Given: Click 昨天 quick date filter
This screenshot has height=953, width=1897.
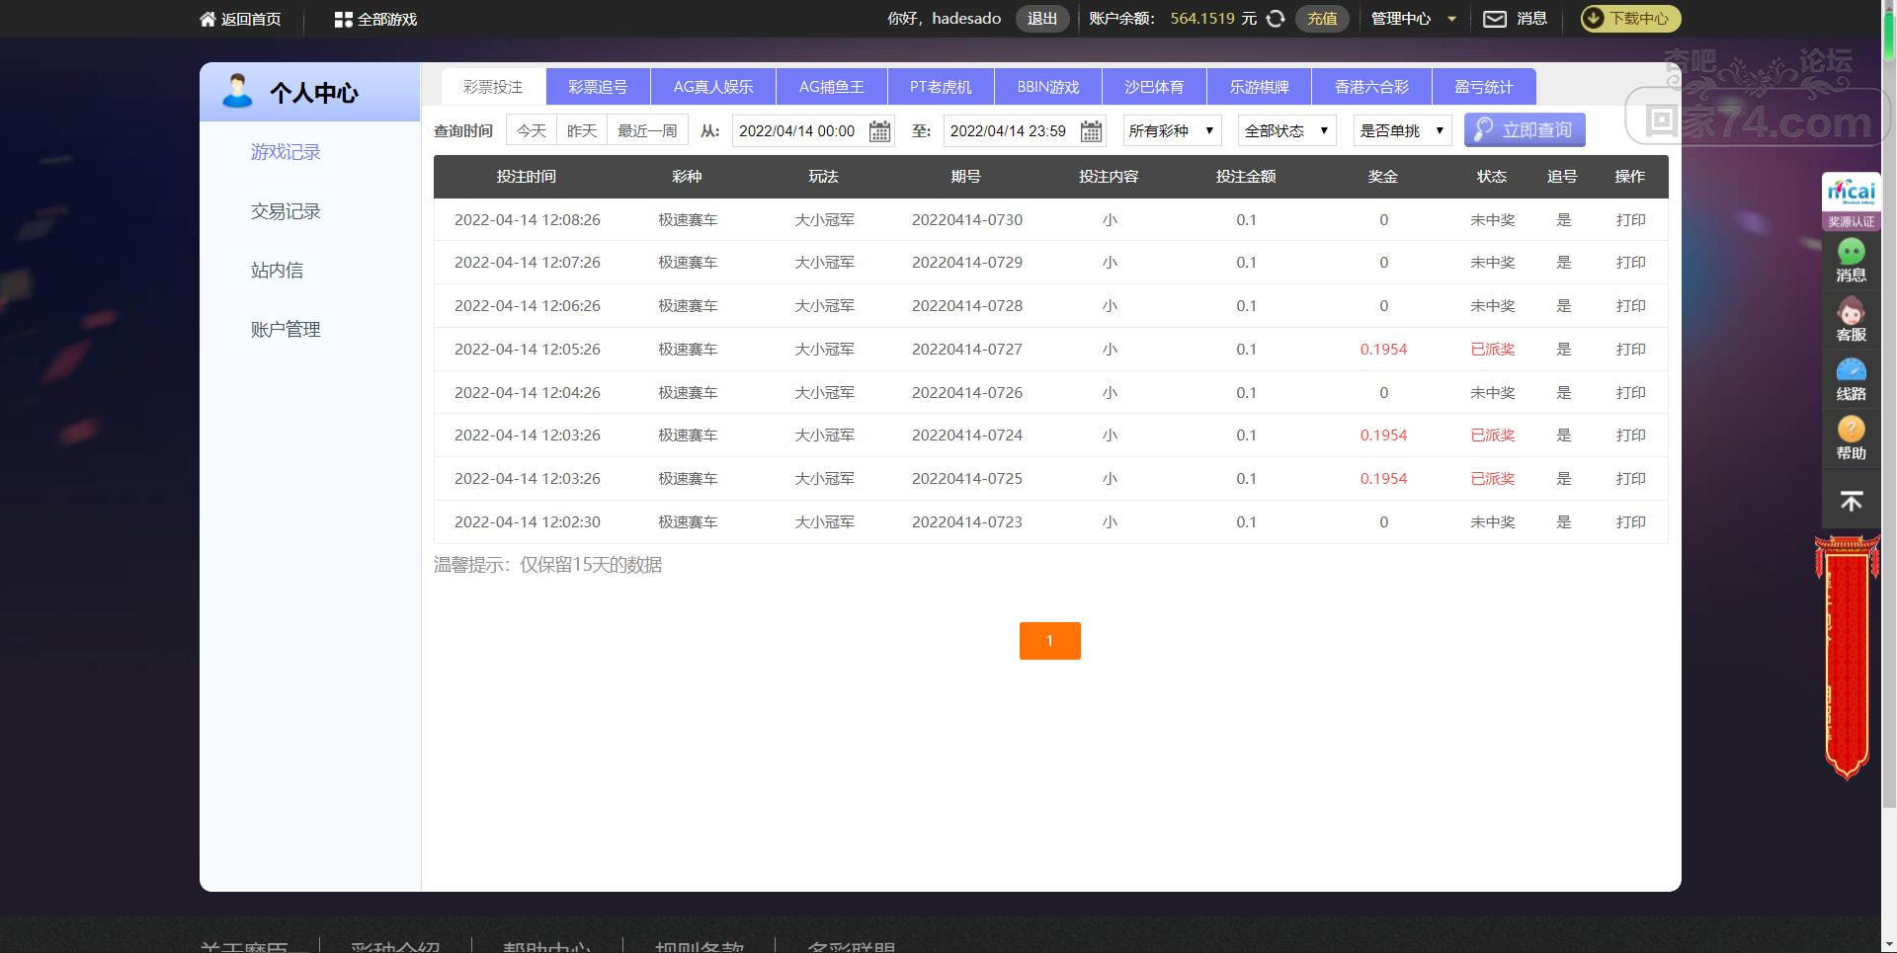Looking at the screenshot, I should point(582,130).
